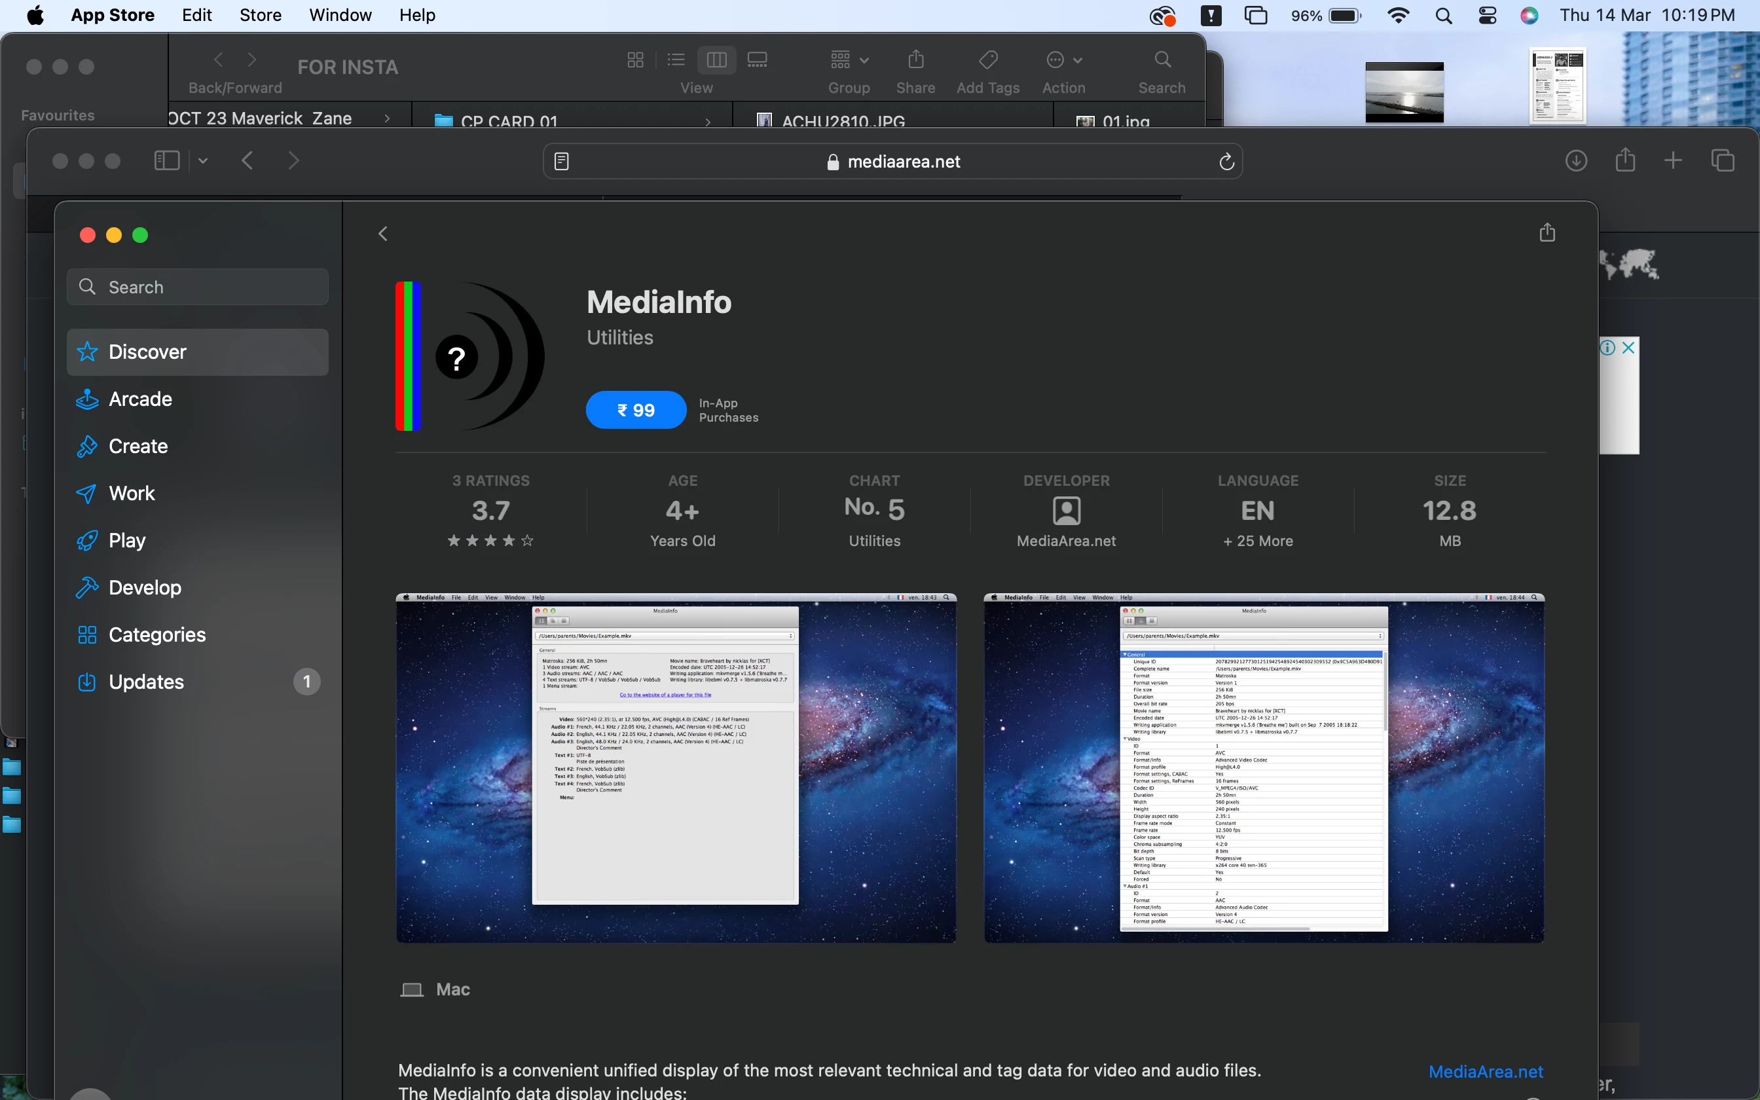
Task: Switch Finder to gallery view
Action: coord(757,60)
